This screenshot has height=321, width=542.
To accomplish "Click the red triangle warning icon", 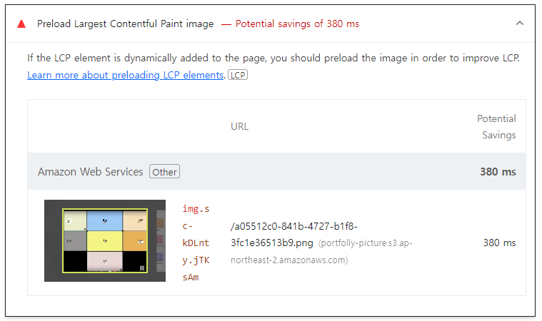I will coord(21,24).
